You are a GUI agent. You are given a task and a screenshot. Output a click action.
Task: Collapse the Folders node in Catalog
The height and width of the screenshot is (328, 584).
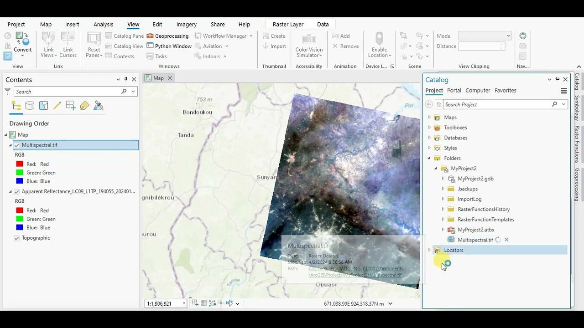429,158
